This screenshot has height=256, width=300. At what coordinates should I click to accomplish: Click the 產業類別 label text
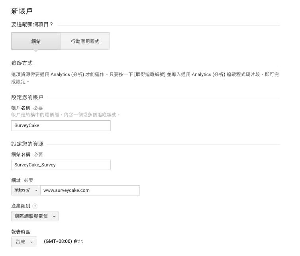(21, 206)
